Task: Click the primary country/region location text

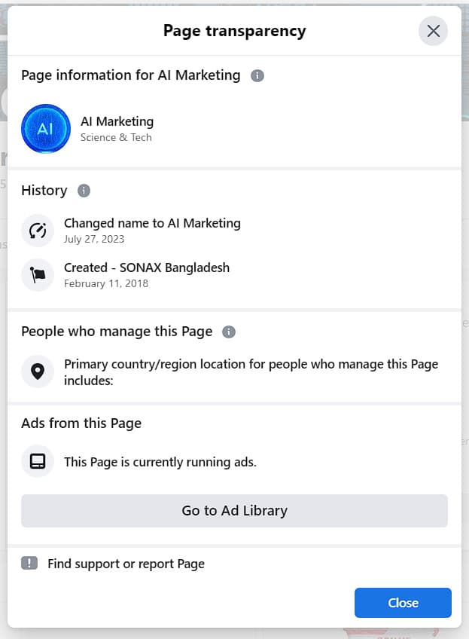Action: (251, 372)
